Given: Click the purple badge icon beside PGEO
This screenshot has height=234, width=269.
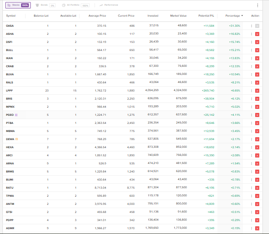Looking at the screenshot, I should [x=16, y=115].
